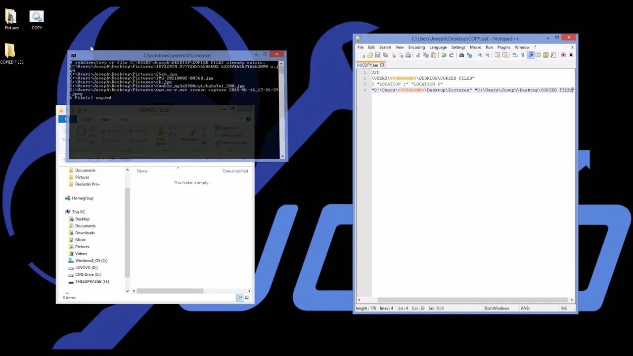
Task: Click the Paste clipboard icon
Action: pos(433,55)
